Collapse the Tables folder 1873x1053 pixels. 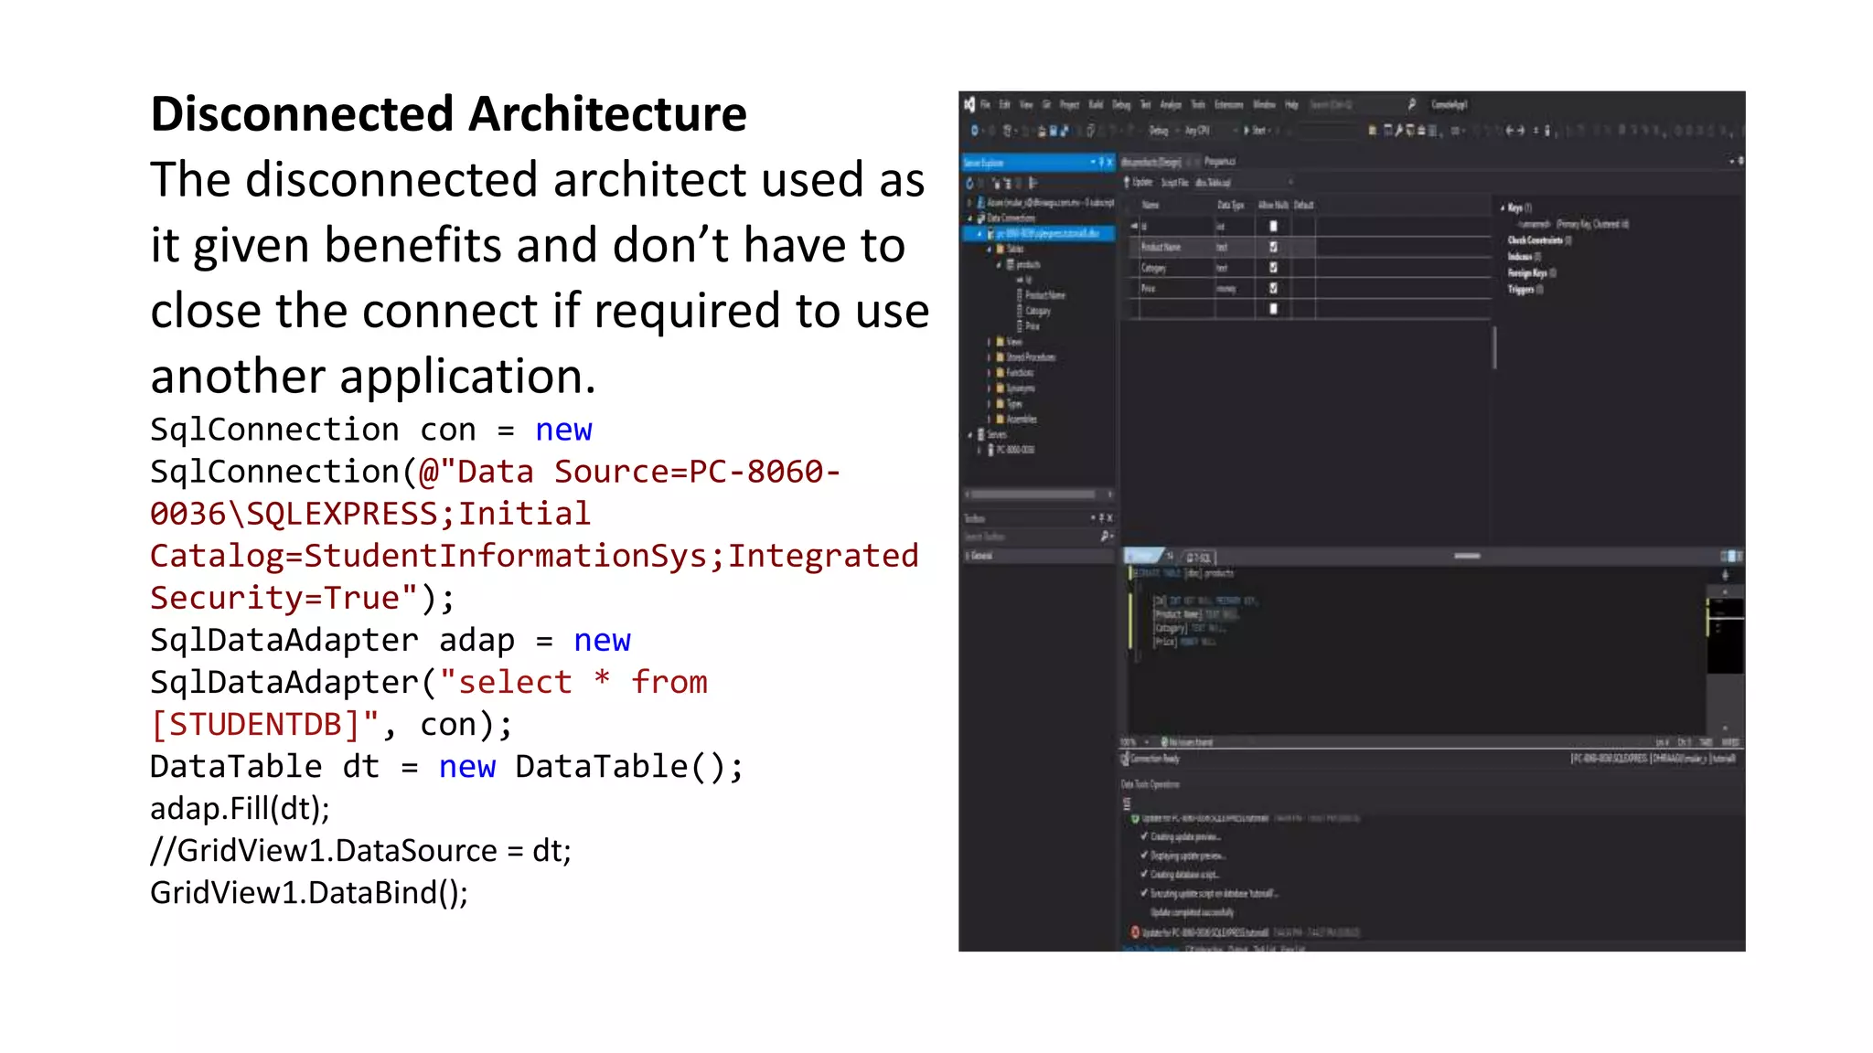click(990, 250)
